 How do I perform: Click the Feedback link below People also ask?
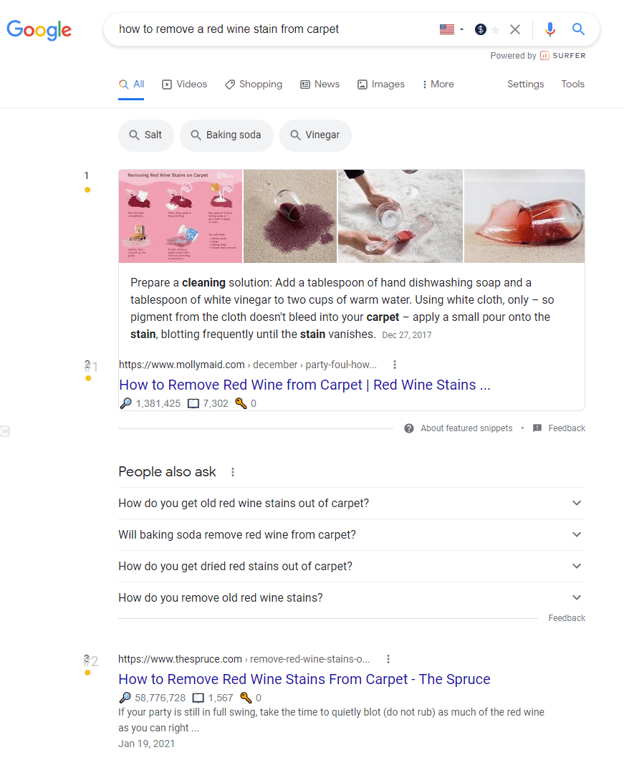click(567, 617)
